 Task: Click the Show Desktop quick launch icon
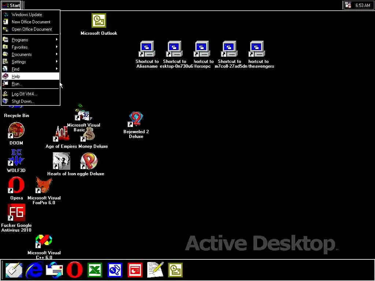[14, 270]
